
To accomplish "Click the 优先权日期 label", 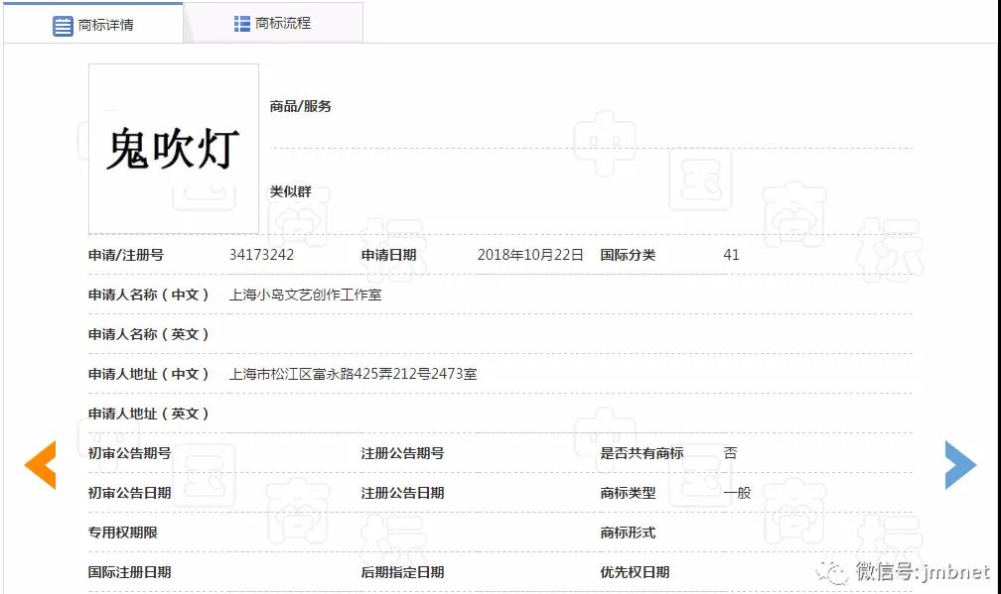I will pos(635,572).
